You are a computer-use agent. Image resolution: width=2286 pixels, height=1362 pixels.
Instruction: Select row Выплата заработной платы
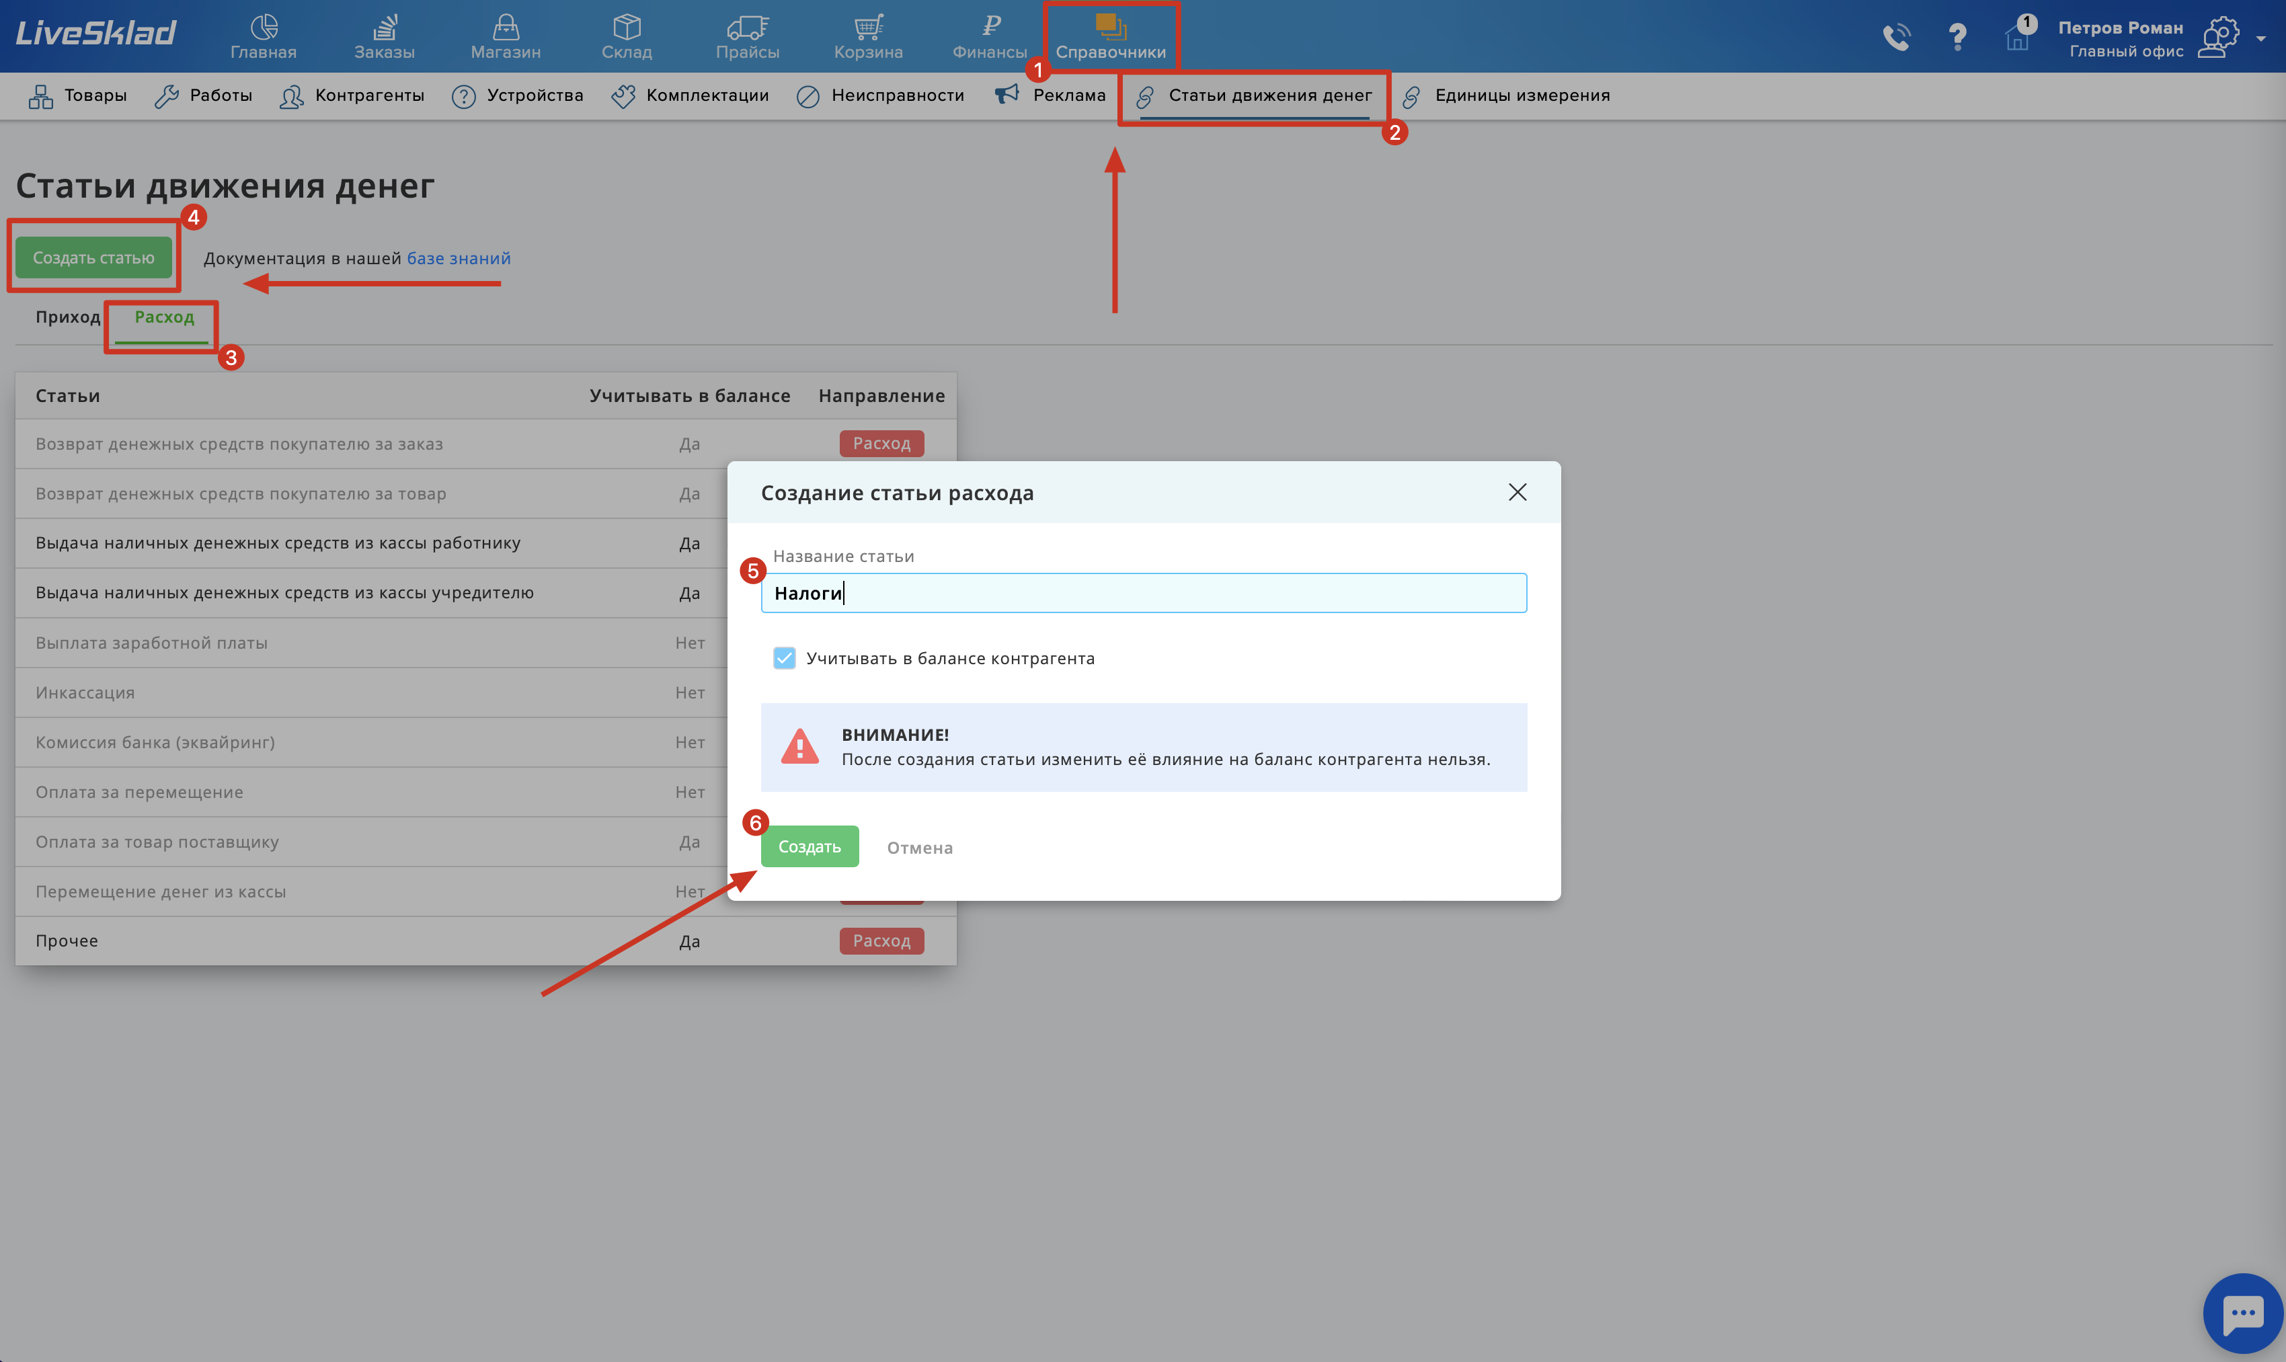coord(485,643)
